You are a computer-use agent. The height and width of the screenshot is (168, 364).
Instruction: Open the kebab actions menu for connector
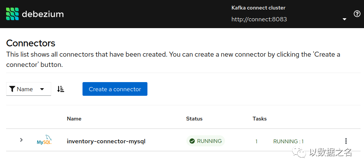(x=346, y=141)
